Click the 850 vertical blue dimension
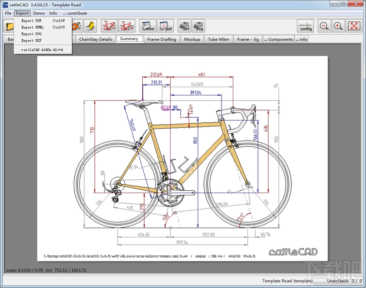Image resolution: width=366 pixels, height=288 pixels. coord(195,140)
